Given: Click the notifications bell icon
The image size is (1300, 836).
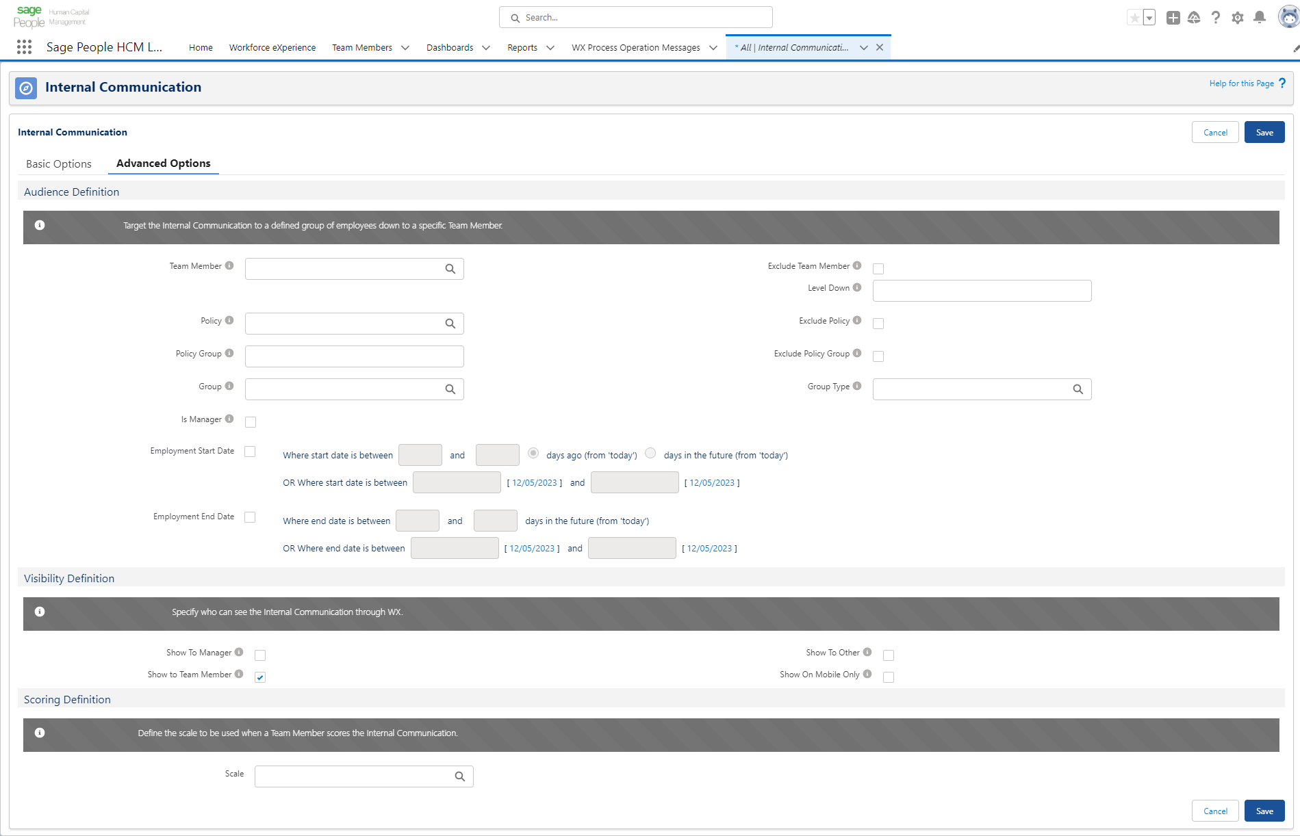Looking at the screenshot, I should [x=1259, y=18].
